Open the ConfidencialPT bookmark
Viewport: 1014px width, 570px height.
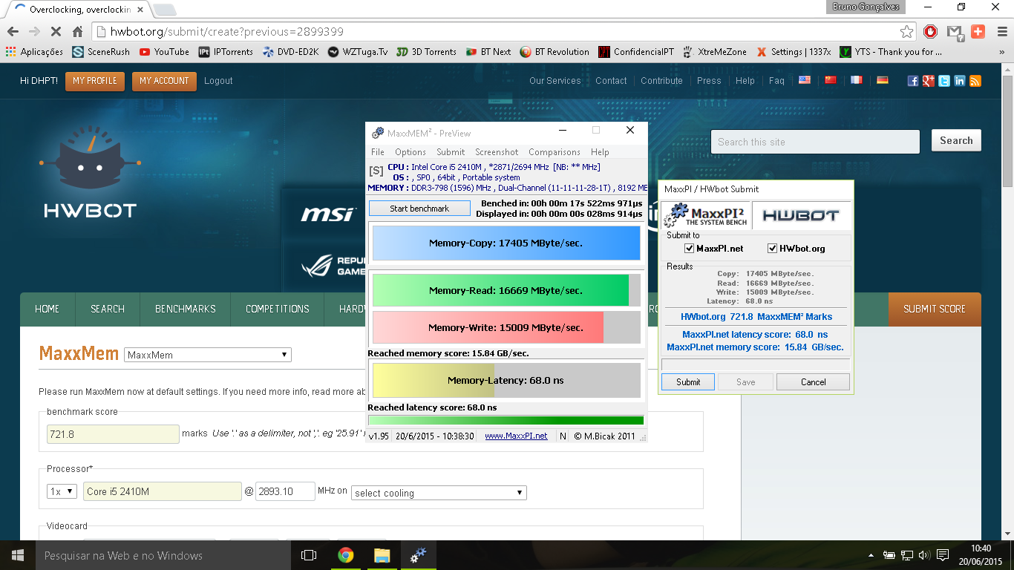pyautogui.click(x=636, y=52)
